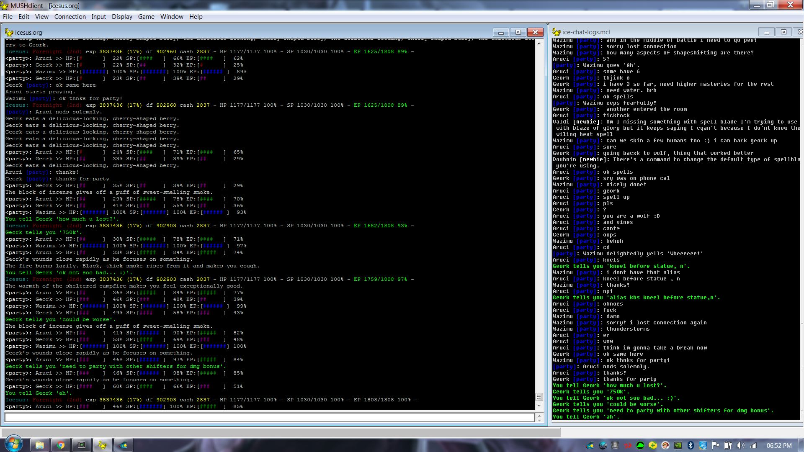Click the scrollbar thumb in icesus.org output
This screenshot has height=452, width=804.
coord(539,397)
